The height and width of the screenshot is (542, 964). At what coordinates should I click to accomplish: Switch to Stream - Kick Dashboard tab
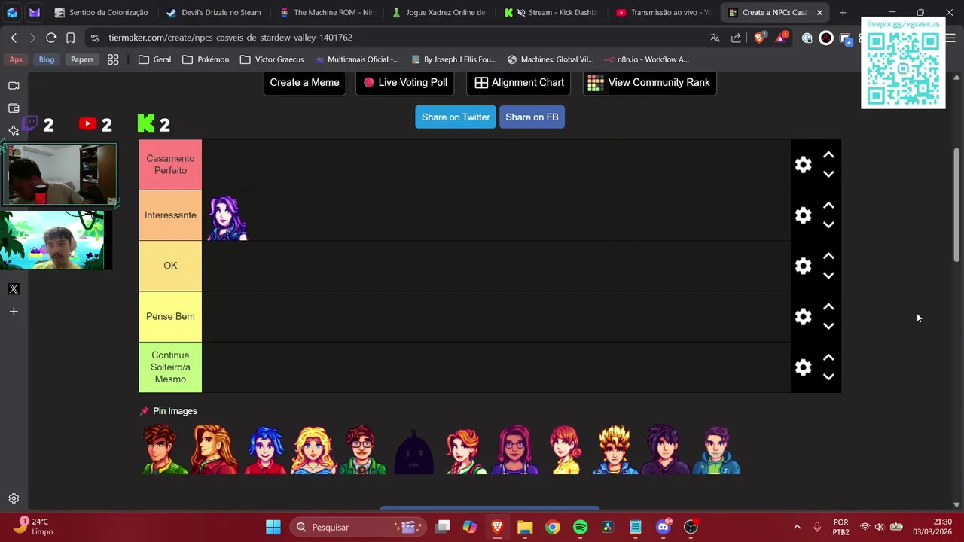tap(551, 12)
